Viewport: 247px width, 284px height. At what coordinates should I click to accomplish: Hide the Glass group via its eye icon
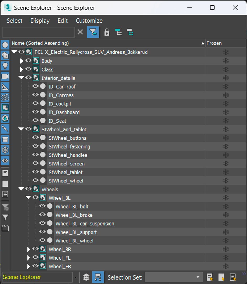click(28, 69)
